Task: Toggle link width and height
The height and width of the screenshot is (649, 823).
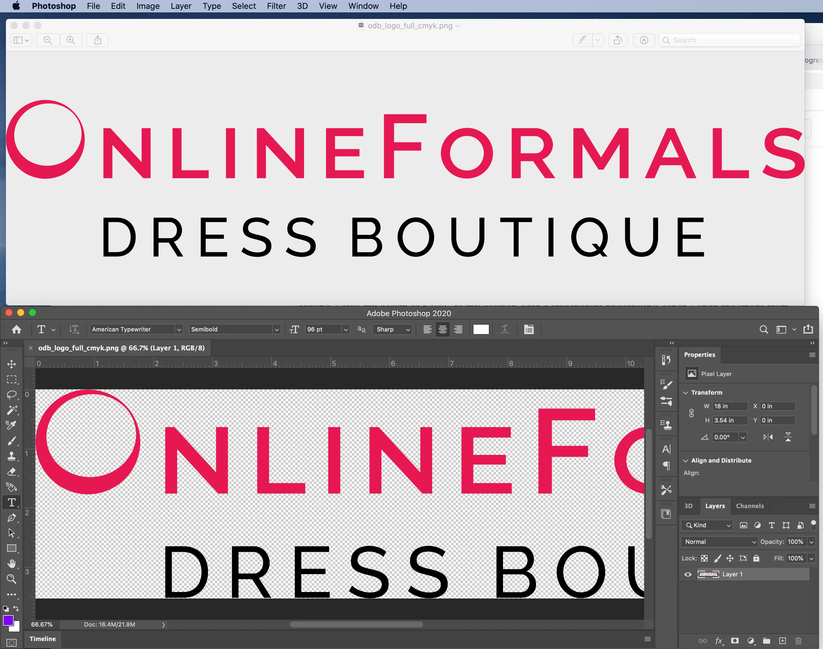Action: (x=691, y=413)
